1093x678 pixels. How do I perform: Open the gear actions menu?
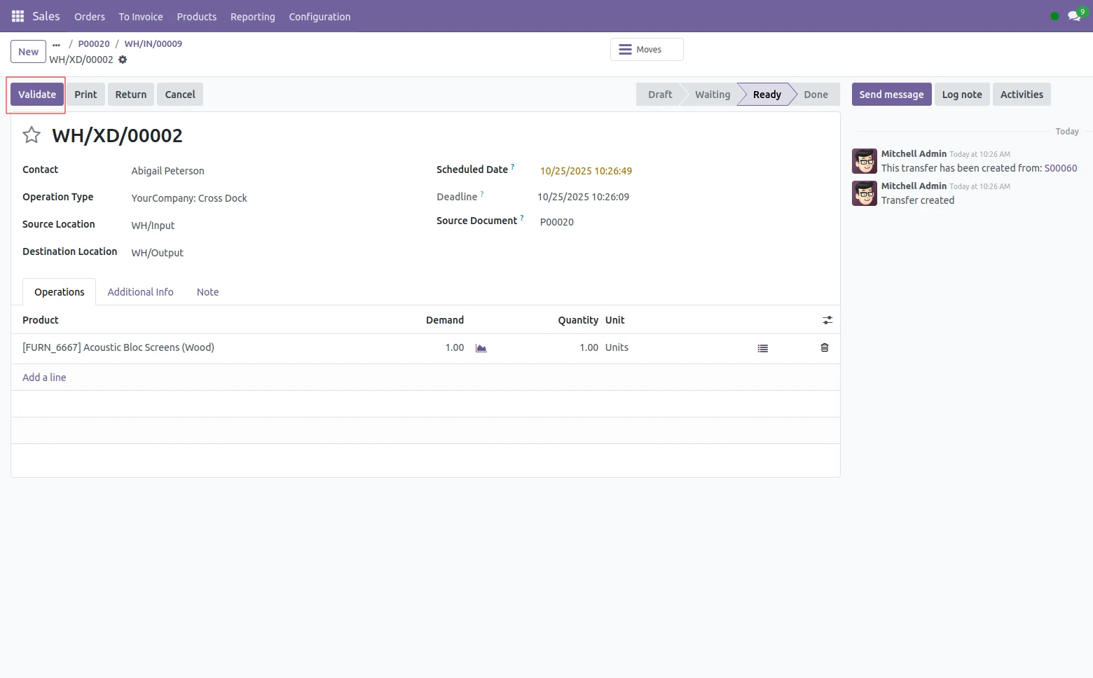[123, 60]
